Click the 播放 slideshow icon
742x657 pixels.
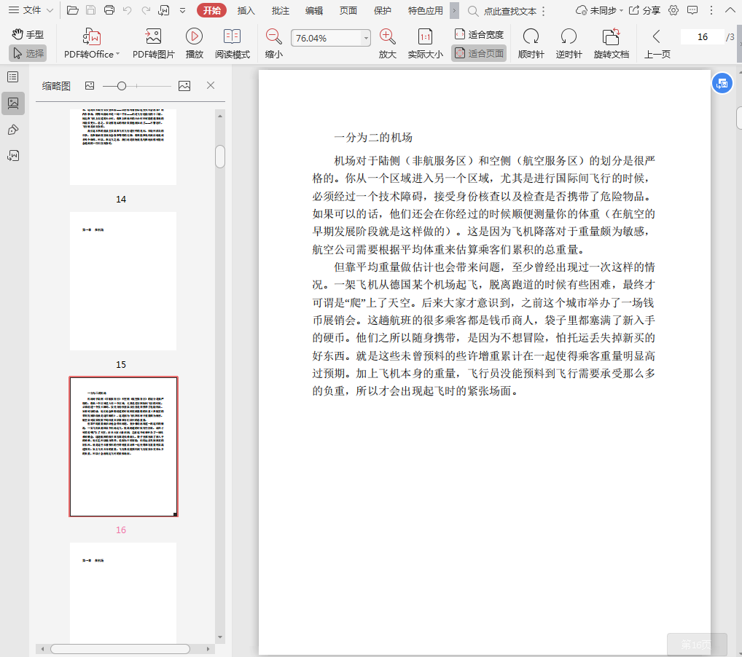[194, 37]
